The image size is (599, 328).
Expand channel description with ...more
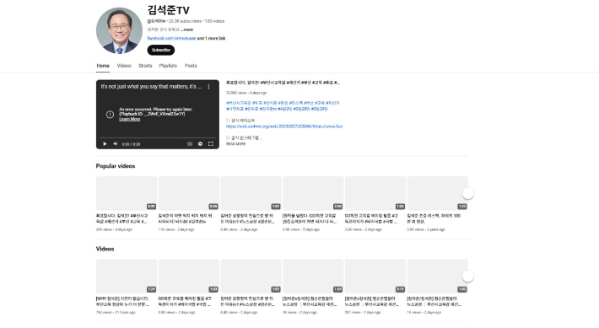[187, 30]
